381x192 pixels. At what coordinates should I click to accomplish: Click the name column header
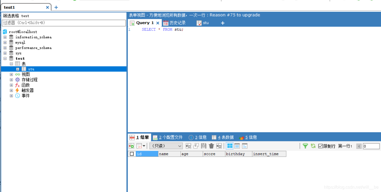[169, 154]
